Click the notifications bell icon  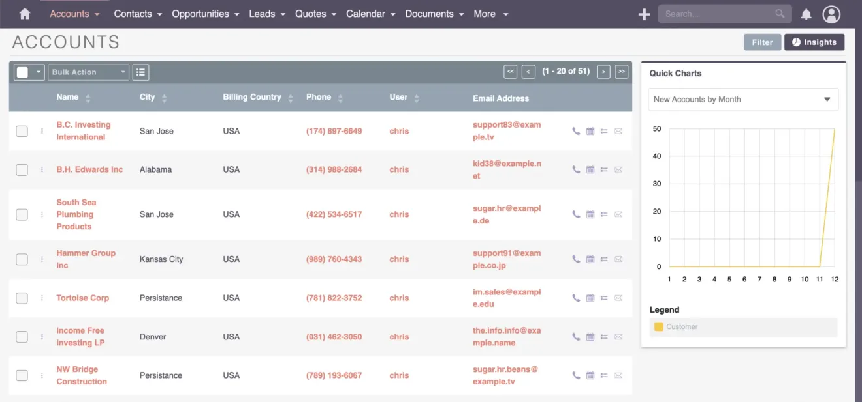[x=806, y=13]
